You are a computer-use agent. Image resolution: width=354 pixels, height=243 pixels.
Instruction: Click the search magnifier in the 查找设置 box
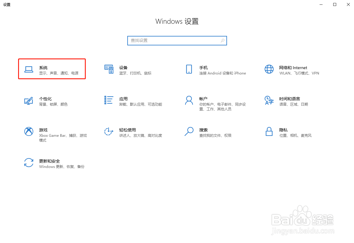click(223, 41)
